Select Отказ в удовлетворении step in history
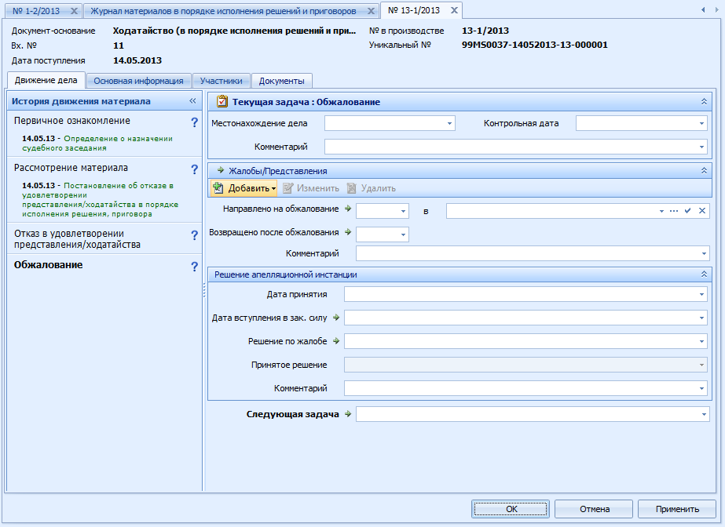 77,239
